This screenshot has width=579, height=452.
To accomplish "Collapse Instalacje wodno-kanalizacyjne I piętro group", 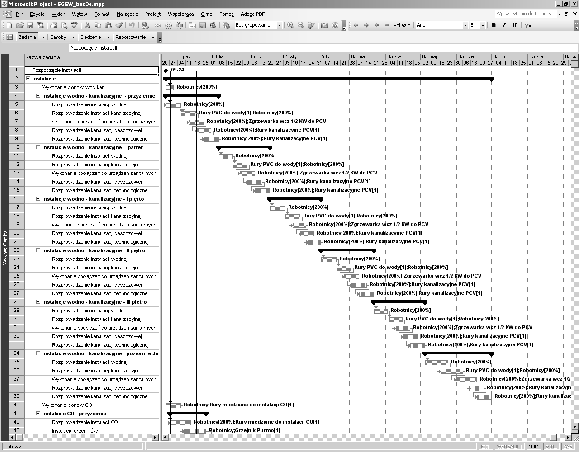I will (38, 199).
